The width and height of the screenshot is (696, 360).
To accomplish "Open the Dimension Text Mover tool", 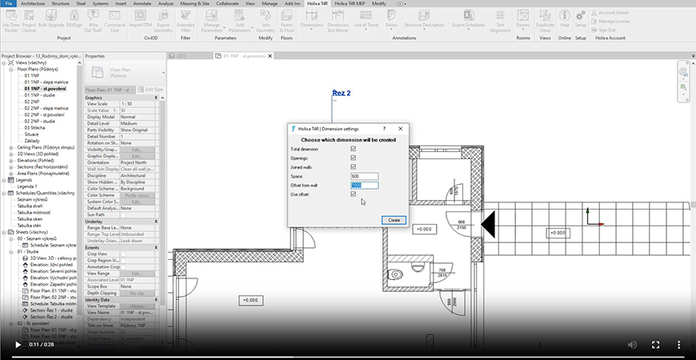I will pyautogui.click(x=338, y=21).
